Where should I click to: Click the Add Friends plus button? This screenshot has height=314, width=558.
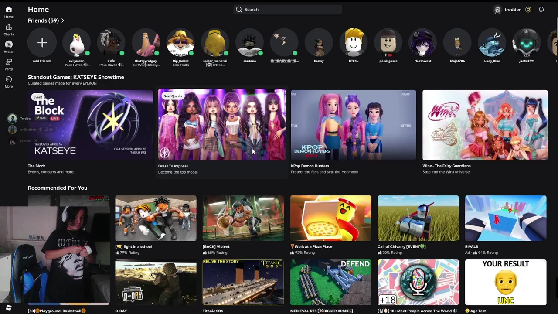click(x=42, y=42)
